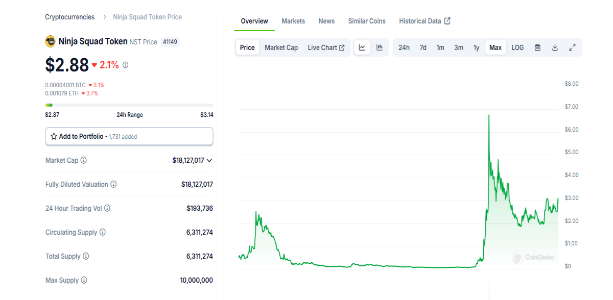This screenshot has height=300, width=613.
Task: Select the 1y time range
Action: [476, 47]
